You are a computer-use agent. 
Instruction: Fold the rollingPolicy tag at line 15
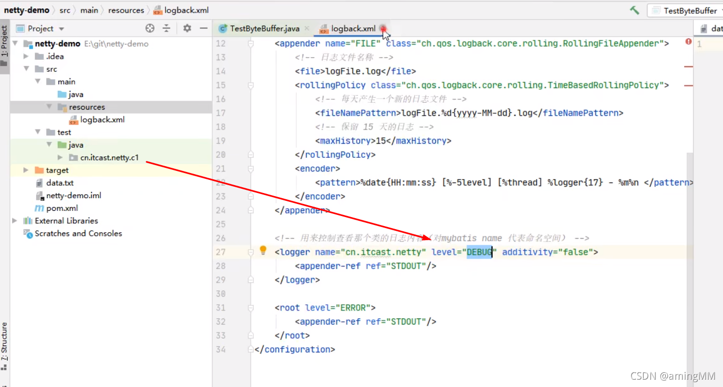pos(251,85)
